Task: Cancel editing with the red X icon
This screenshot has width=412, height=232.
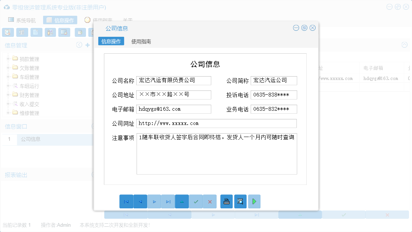Action: [x=209, y=202]
